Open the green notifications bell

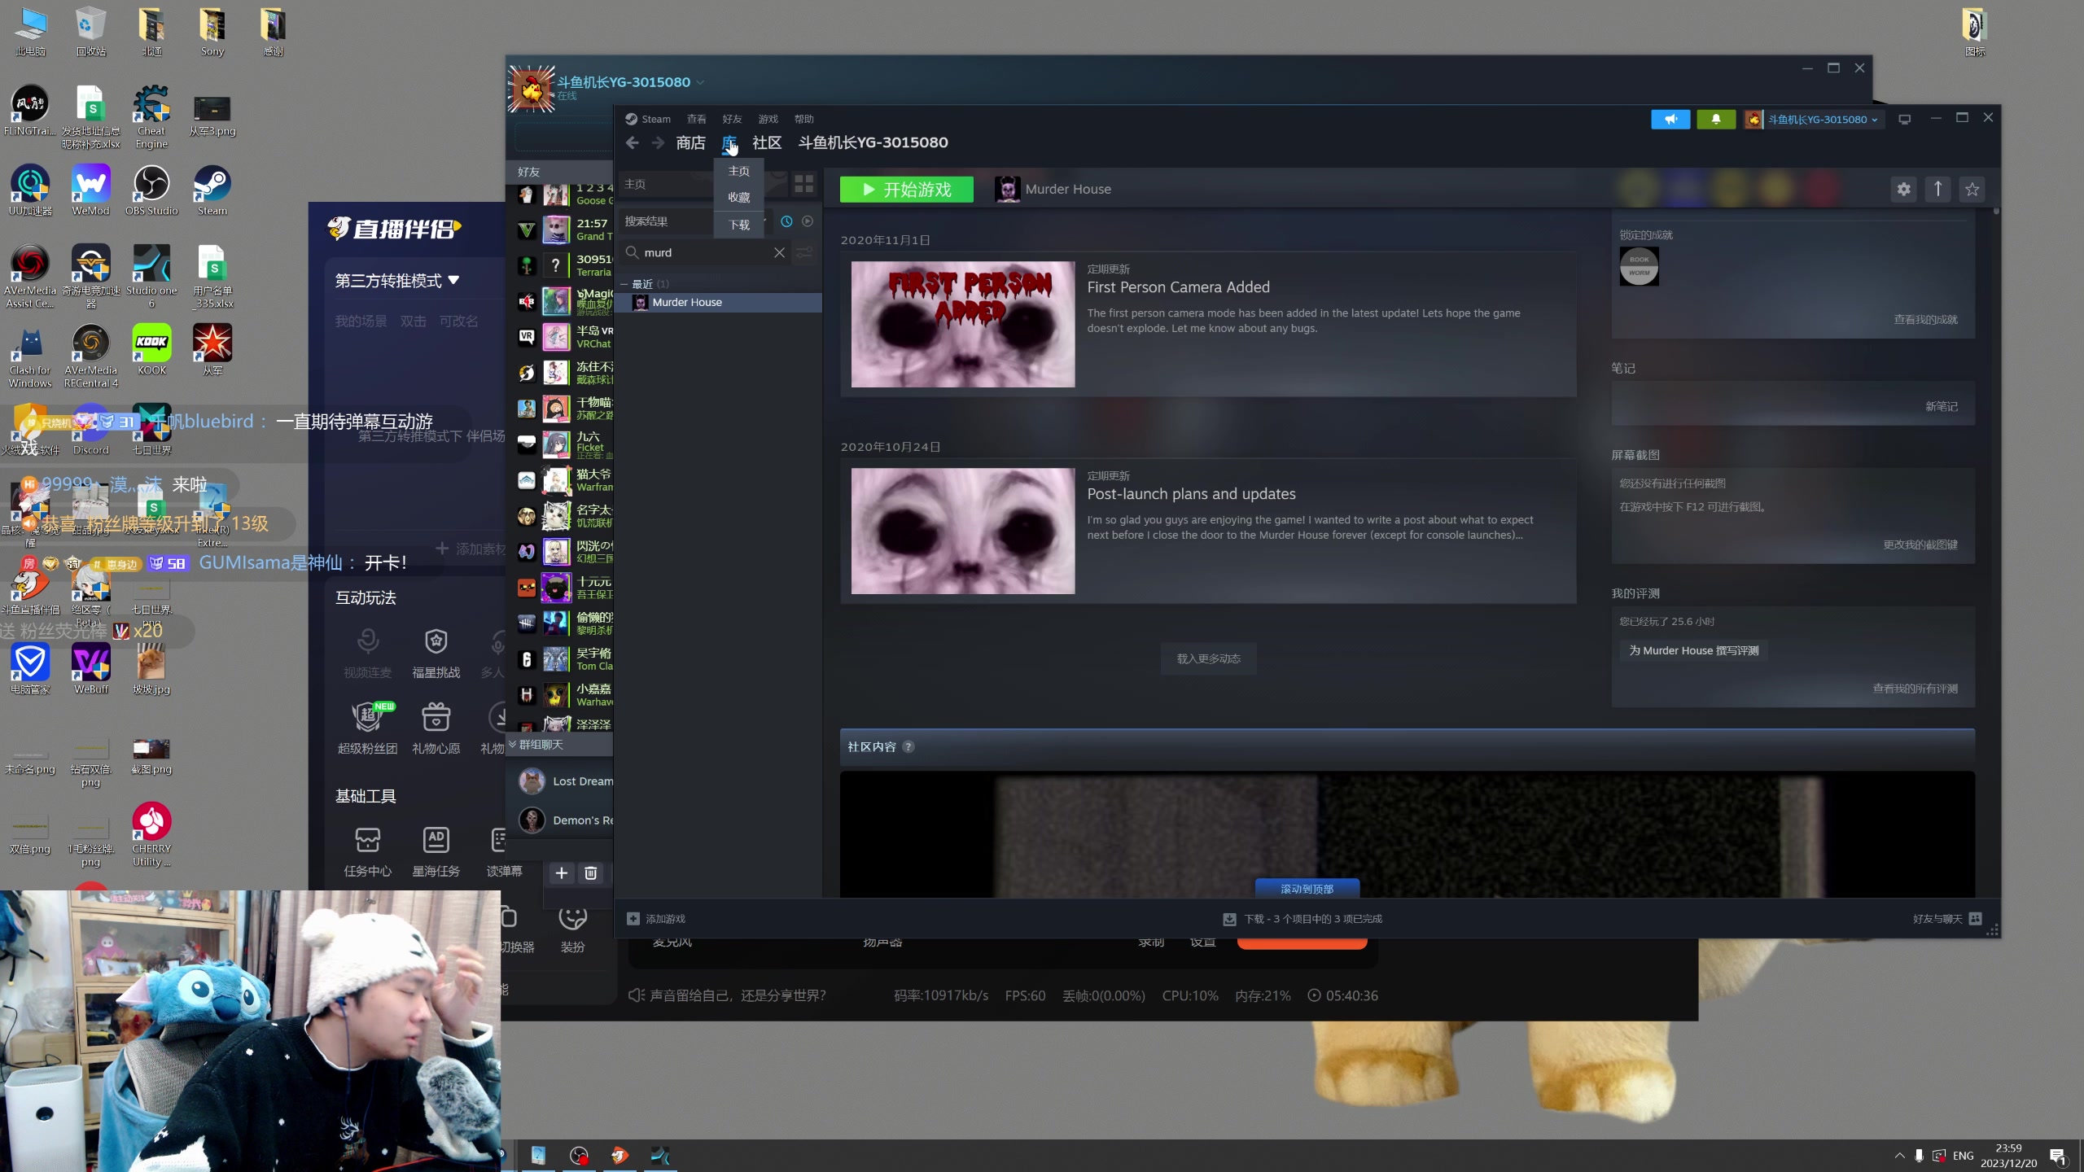click(x=1715, y=120)
